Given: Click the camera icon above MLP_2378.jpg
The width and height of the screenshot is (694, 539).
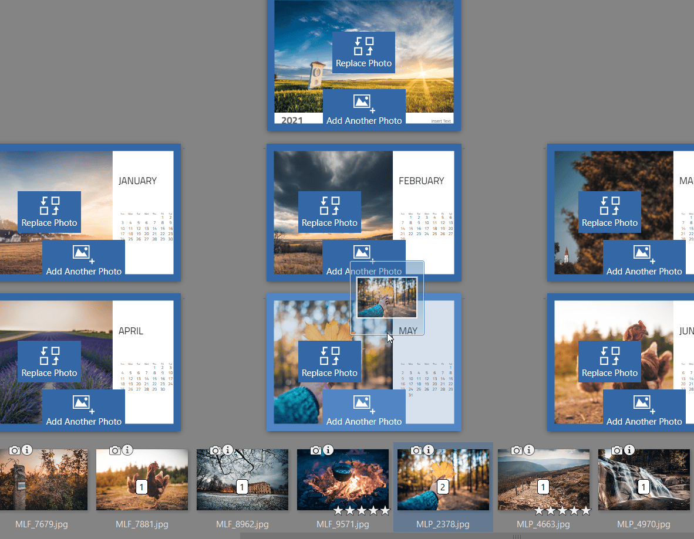Looking at the screenshot, I should [416, 450].
